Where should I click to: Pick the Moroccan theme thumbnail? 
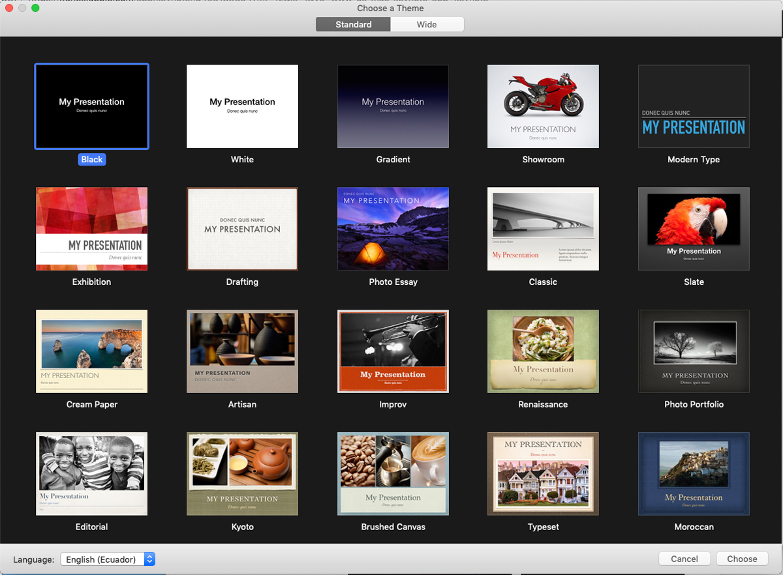point(694,474)
